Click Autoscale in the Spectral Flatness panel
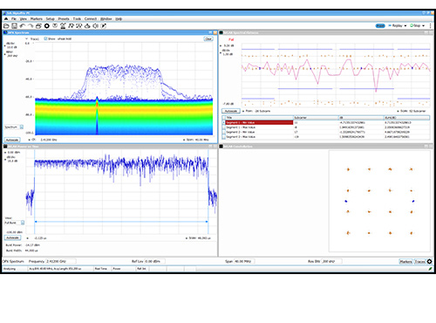The width and height of the screenshot is (436, 323). (231, 111)
